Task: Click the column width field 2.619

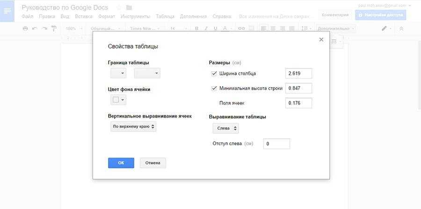Action: tap(298, 73)
